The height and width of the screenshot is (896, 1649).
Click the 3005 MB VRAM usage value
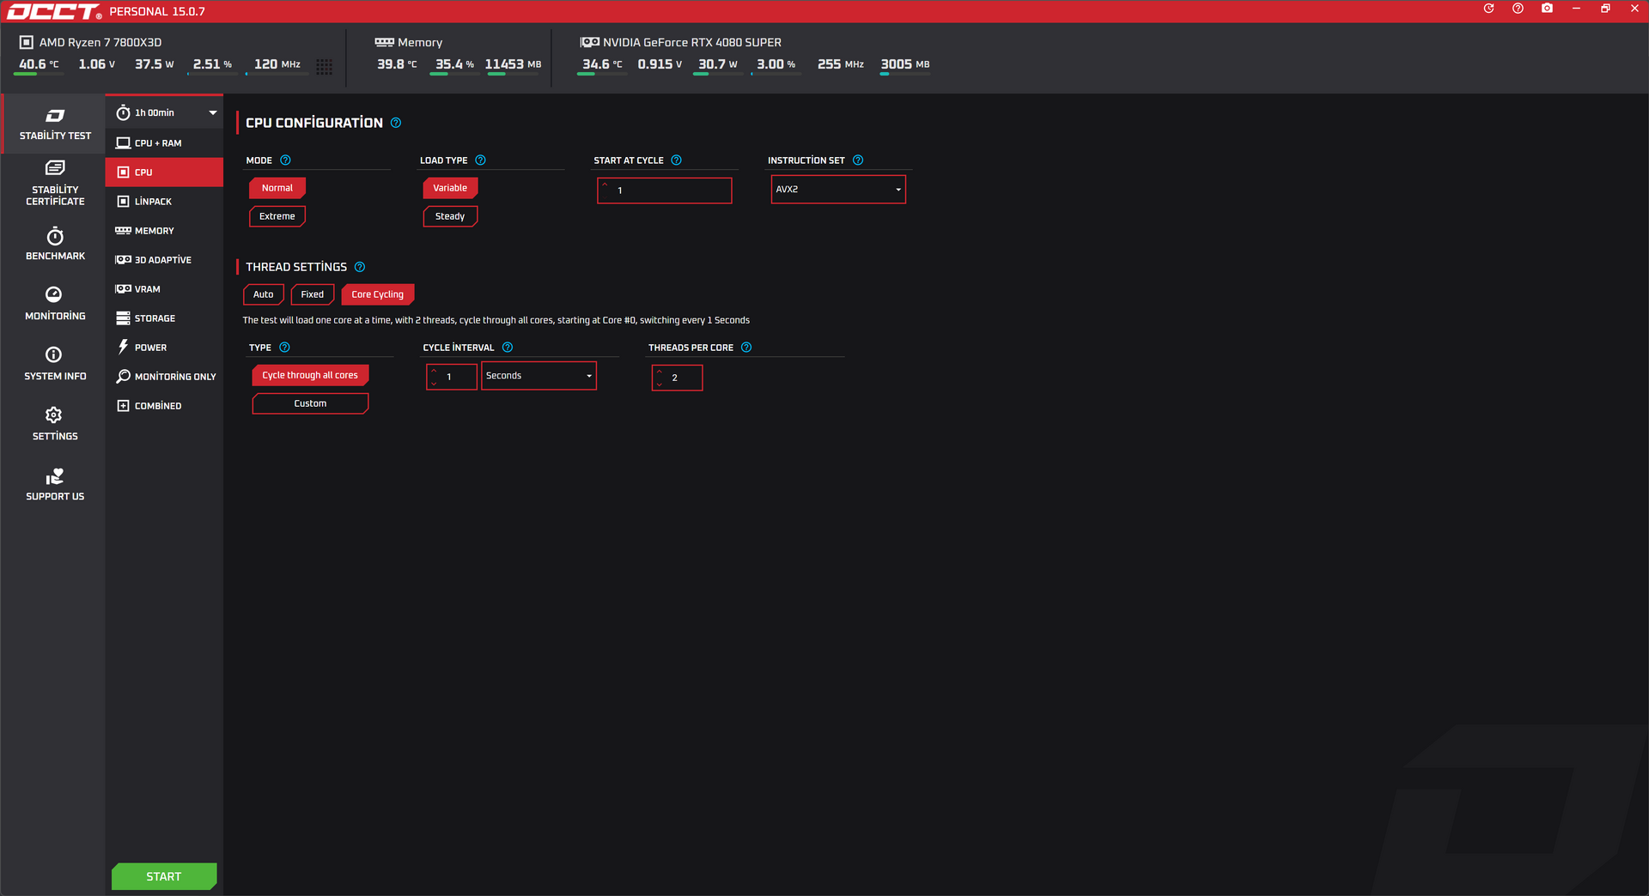tap(905, 64)
